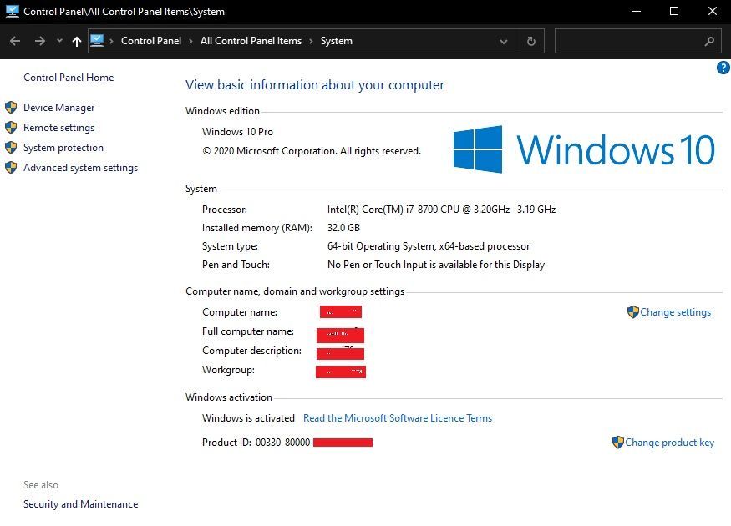Click shield icon next to Change product key
Image resolution: width=731 pixels, height=526 pixels.
point(618,443)
